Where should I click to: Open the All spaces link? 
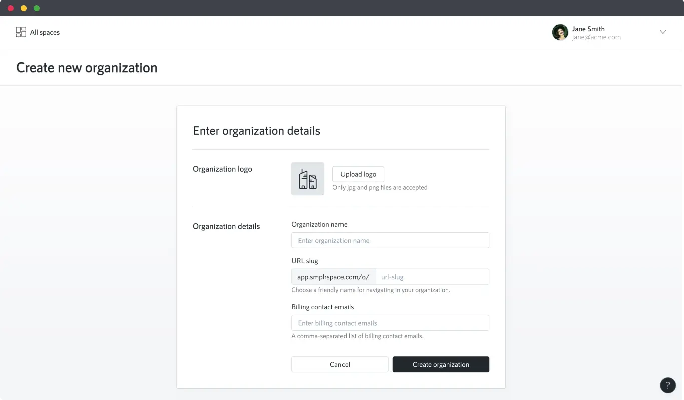coord(38,32)
